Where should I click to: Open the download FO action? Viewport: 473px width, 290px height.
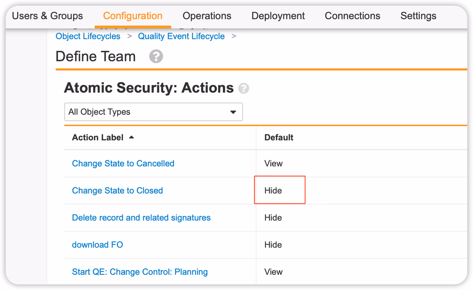coord(98,244)
